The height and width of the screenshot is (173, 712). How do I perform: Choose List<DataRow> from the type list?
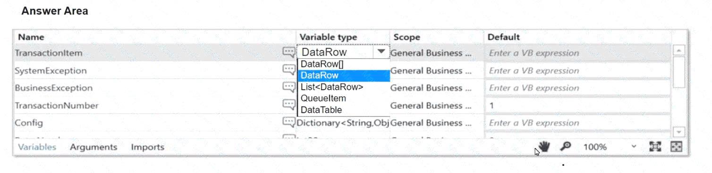332,87
